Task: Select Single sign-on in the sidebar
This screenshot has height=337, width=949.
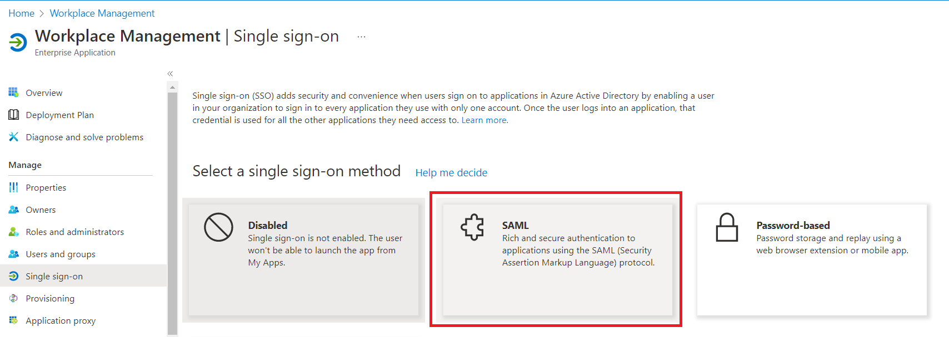Action: pyautogui.click(x=83, y=276)
